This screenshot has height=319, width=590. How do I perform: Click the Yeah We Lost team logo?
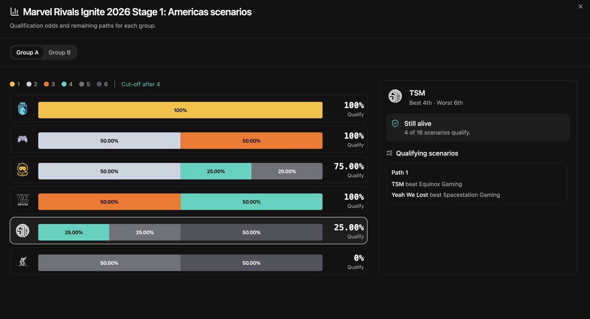click(23, 200)
